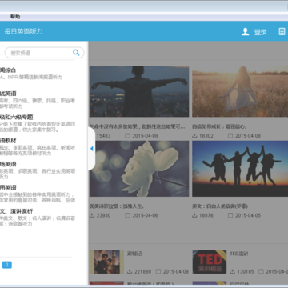Click the download icon beside 23930
The image size is (288, 288).
tap(92, 215)
